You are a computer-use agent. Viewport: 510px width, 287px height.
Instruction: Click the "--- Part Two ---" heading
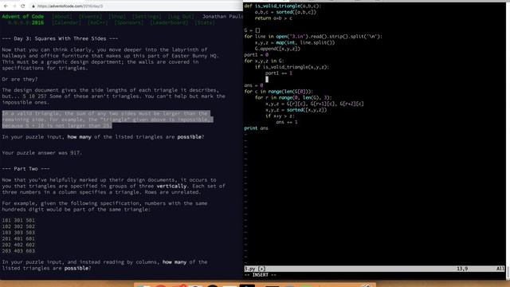26,168
